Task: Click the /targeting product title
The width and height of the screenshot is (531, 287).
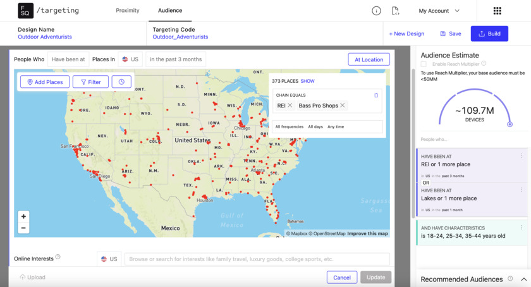Action: tap(58, 11)
